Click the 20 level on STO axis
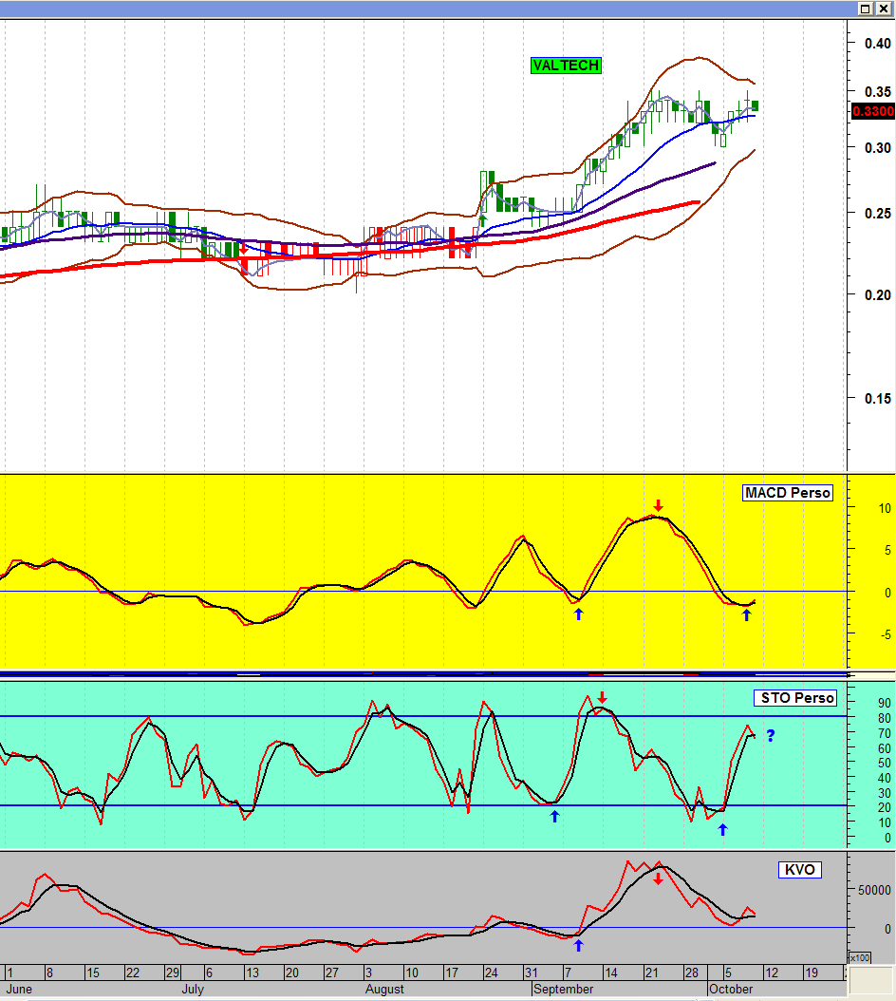Viewport: 896px width, 1001px height. 884,807
